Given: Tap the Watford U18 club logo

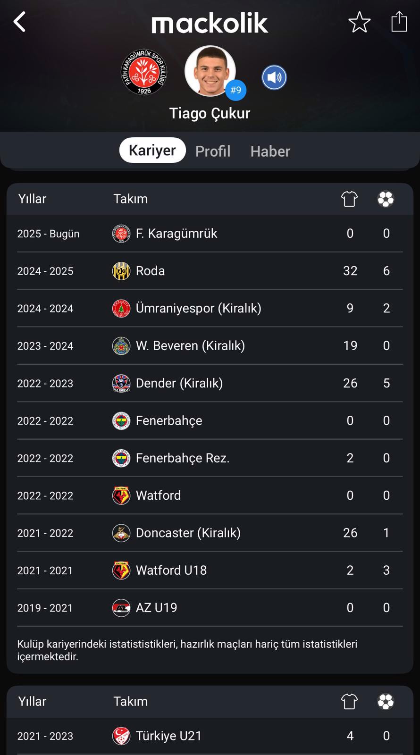Looking at the screenshot, I should (121, 570).
